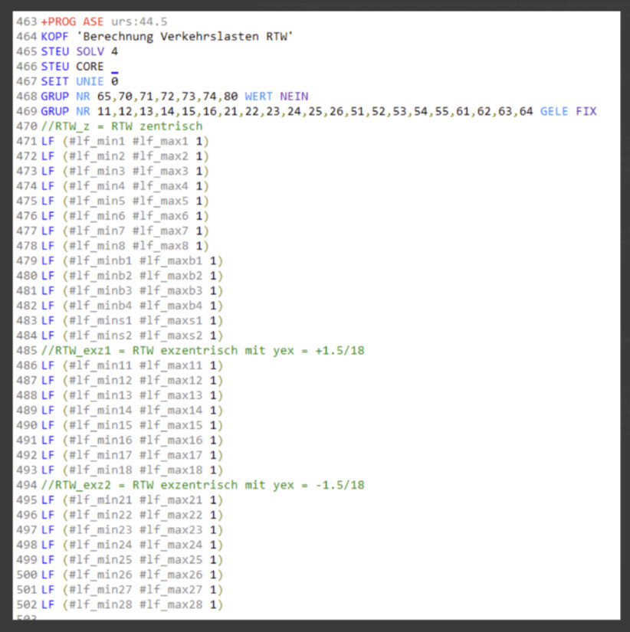Click the LF keyword on line 502
Image resolution: width=630 pixels, height=632 pixels.
coord(48,604)
